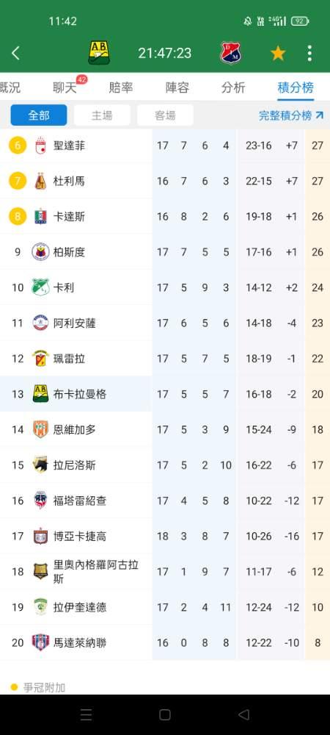Open the 陣容 tab
Screen dimensions: 330x735
177,87
